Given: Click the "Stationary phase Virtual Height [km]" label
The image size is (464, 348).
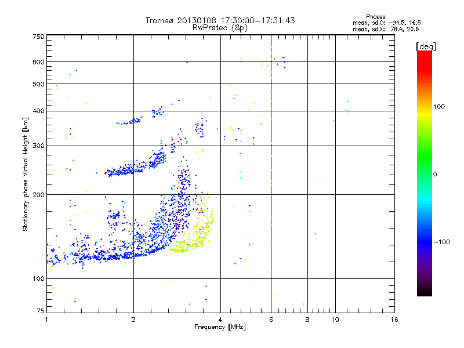Looking at the screenshot, I should (x=26, y=175).
